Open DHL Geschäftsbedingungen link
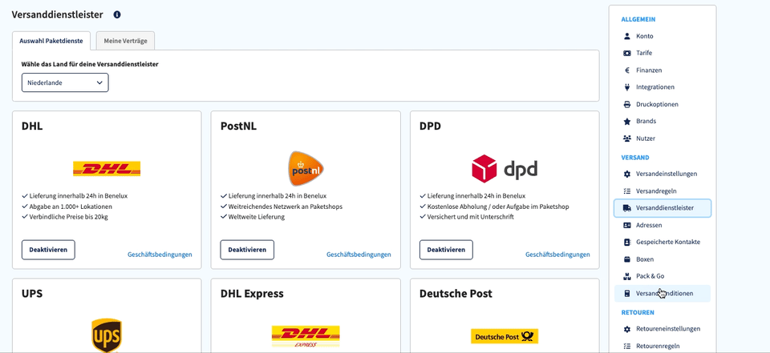This screenshot has width=770, height=353. pos(160,255)
